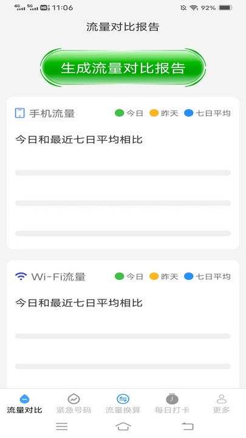
Task: Open the 每日打卡 stopwatch icon
Action: [172, 398]
